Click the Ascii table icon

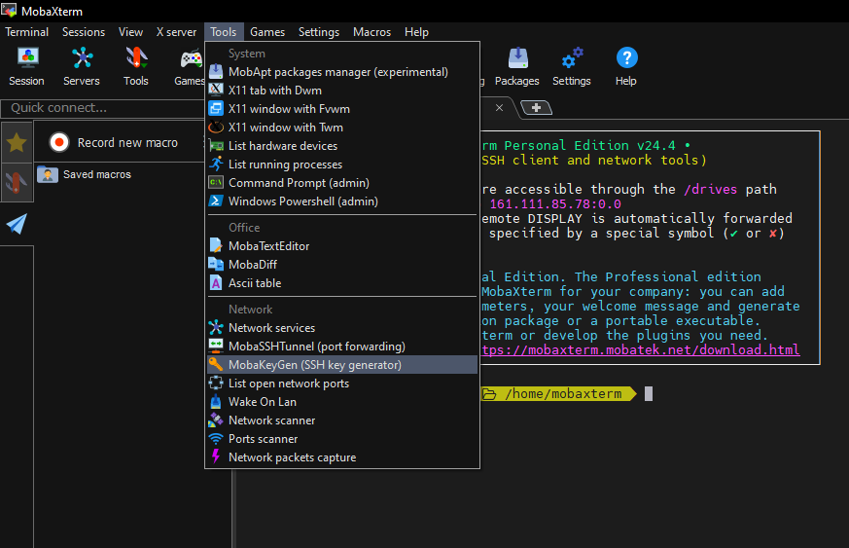pos(216,283)
